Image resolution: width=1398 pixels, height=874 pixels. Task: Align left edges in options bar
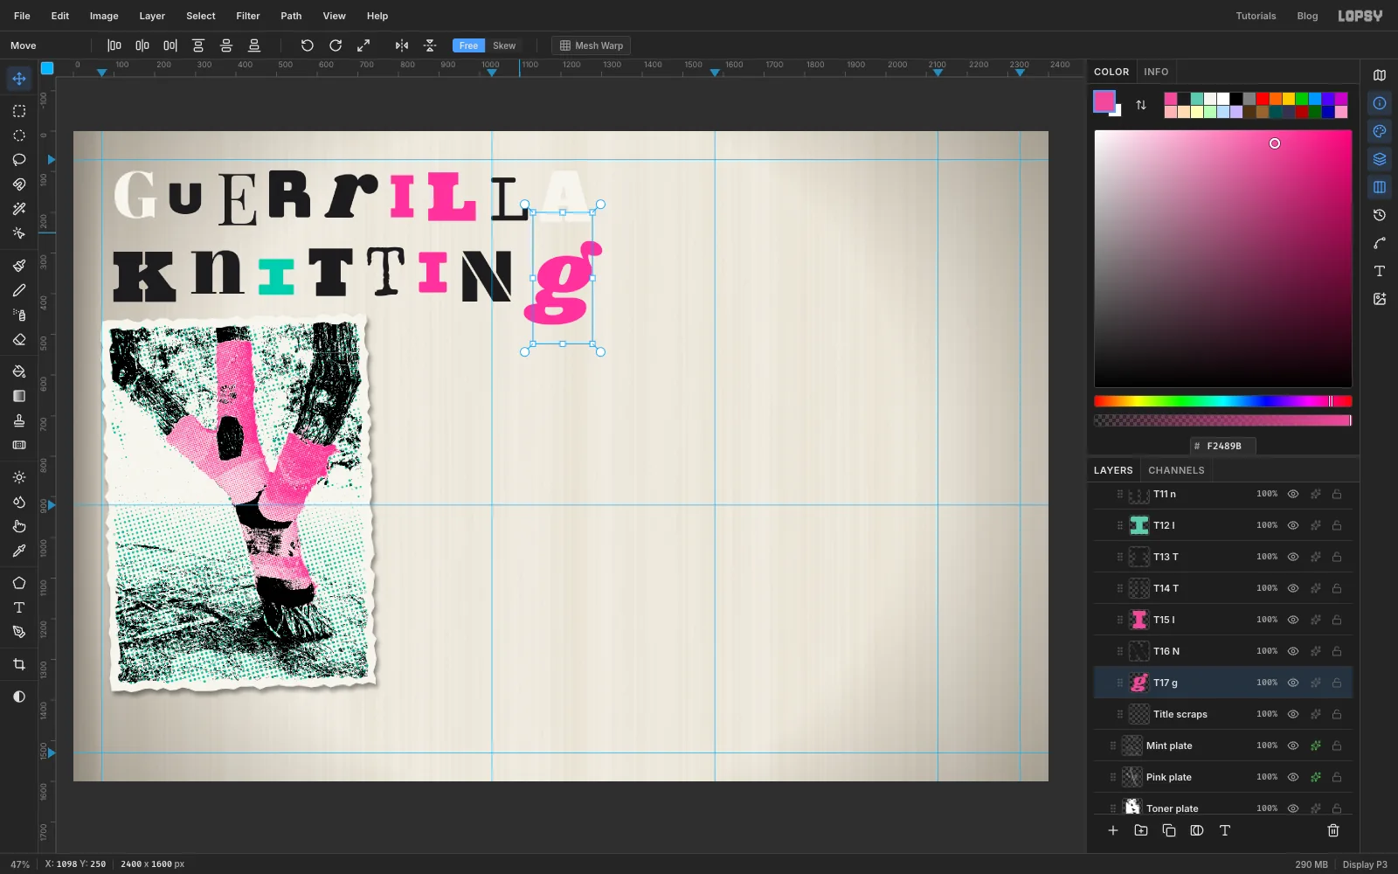click(114, 45)
